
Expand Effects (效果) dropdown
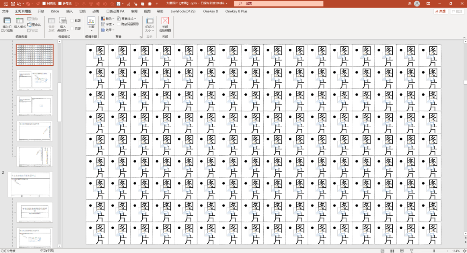click(x=108, y=30)
